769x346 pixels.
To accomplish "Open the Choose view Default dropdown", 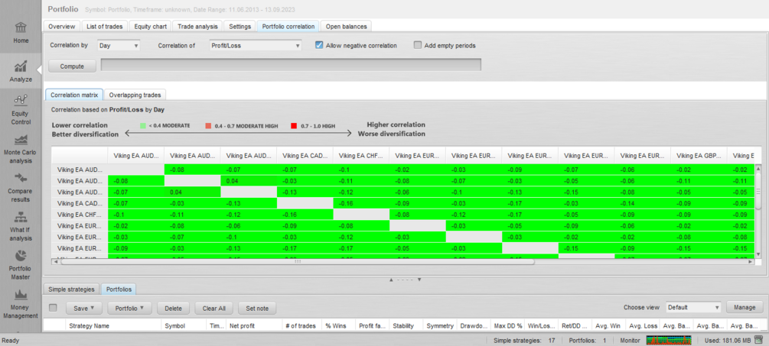I will click(693, 308).
